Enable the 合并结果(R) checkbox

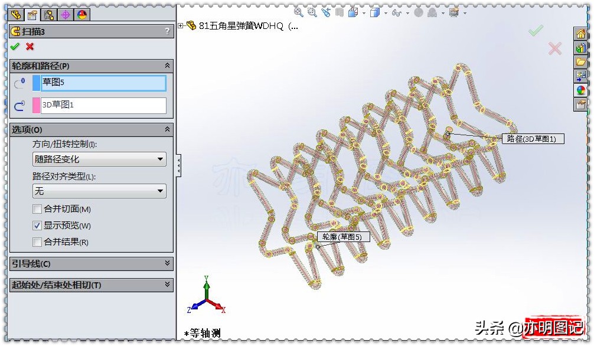37,241
